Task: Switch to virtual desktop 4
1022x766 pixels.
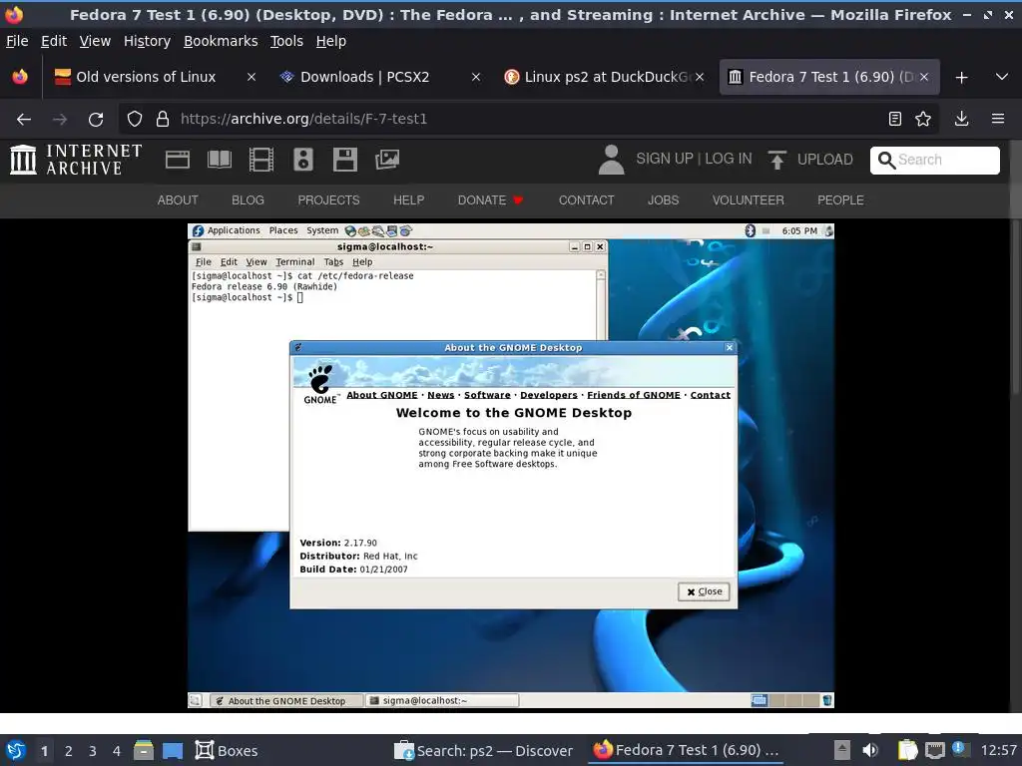Action: 117,751
